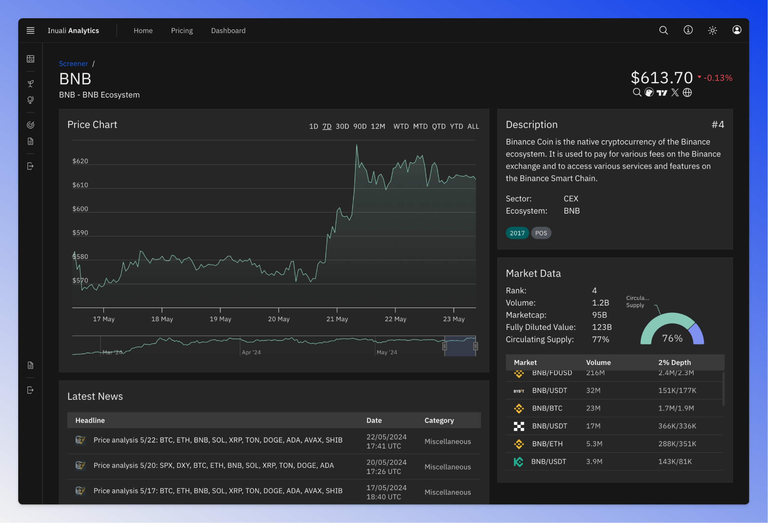Viewport: 768px width, 523px height.
Task: Click the Binance logo on the BNB/BTC row
Action: tap(519, 409)
